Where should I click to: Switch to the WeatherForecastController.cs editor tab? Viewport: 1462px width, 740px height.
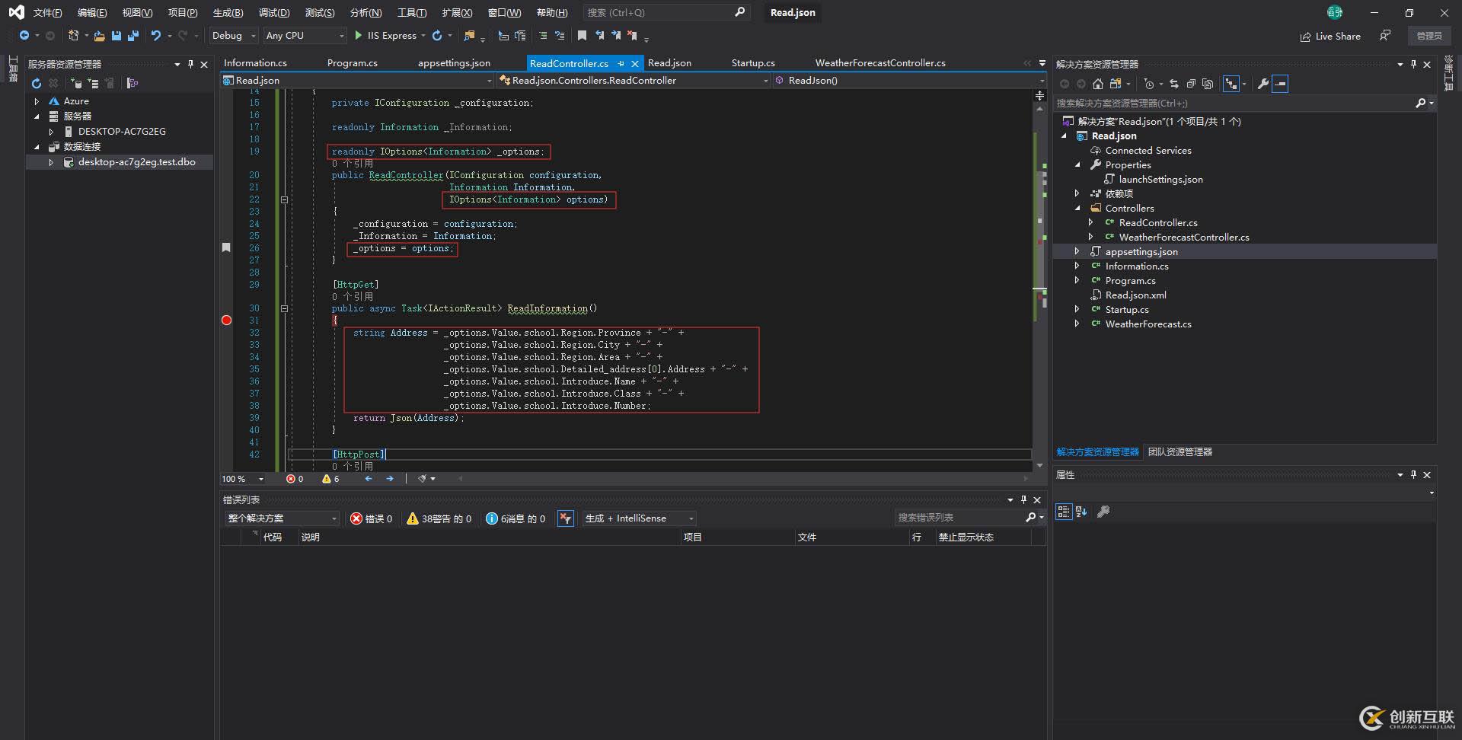coord(880,62)
